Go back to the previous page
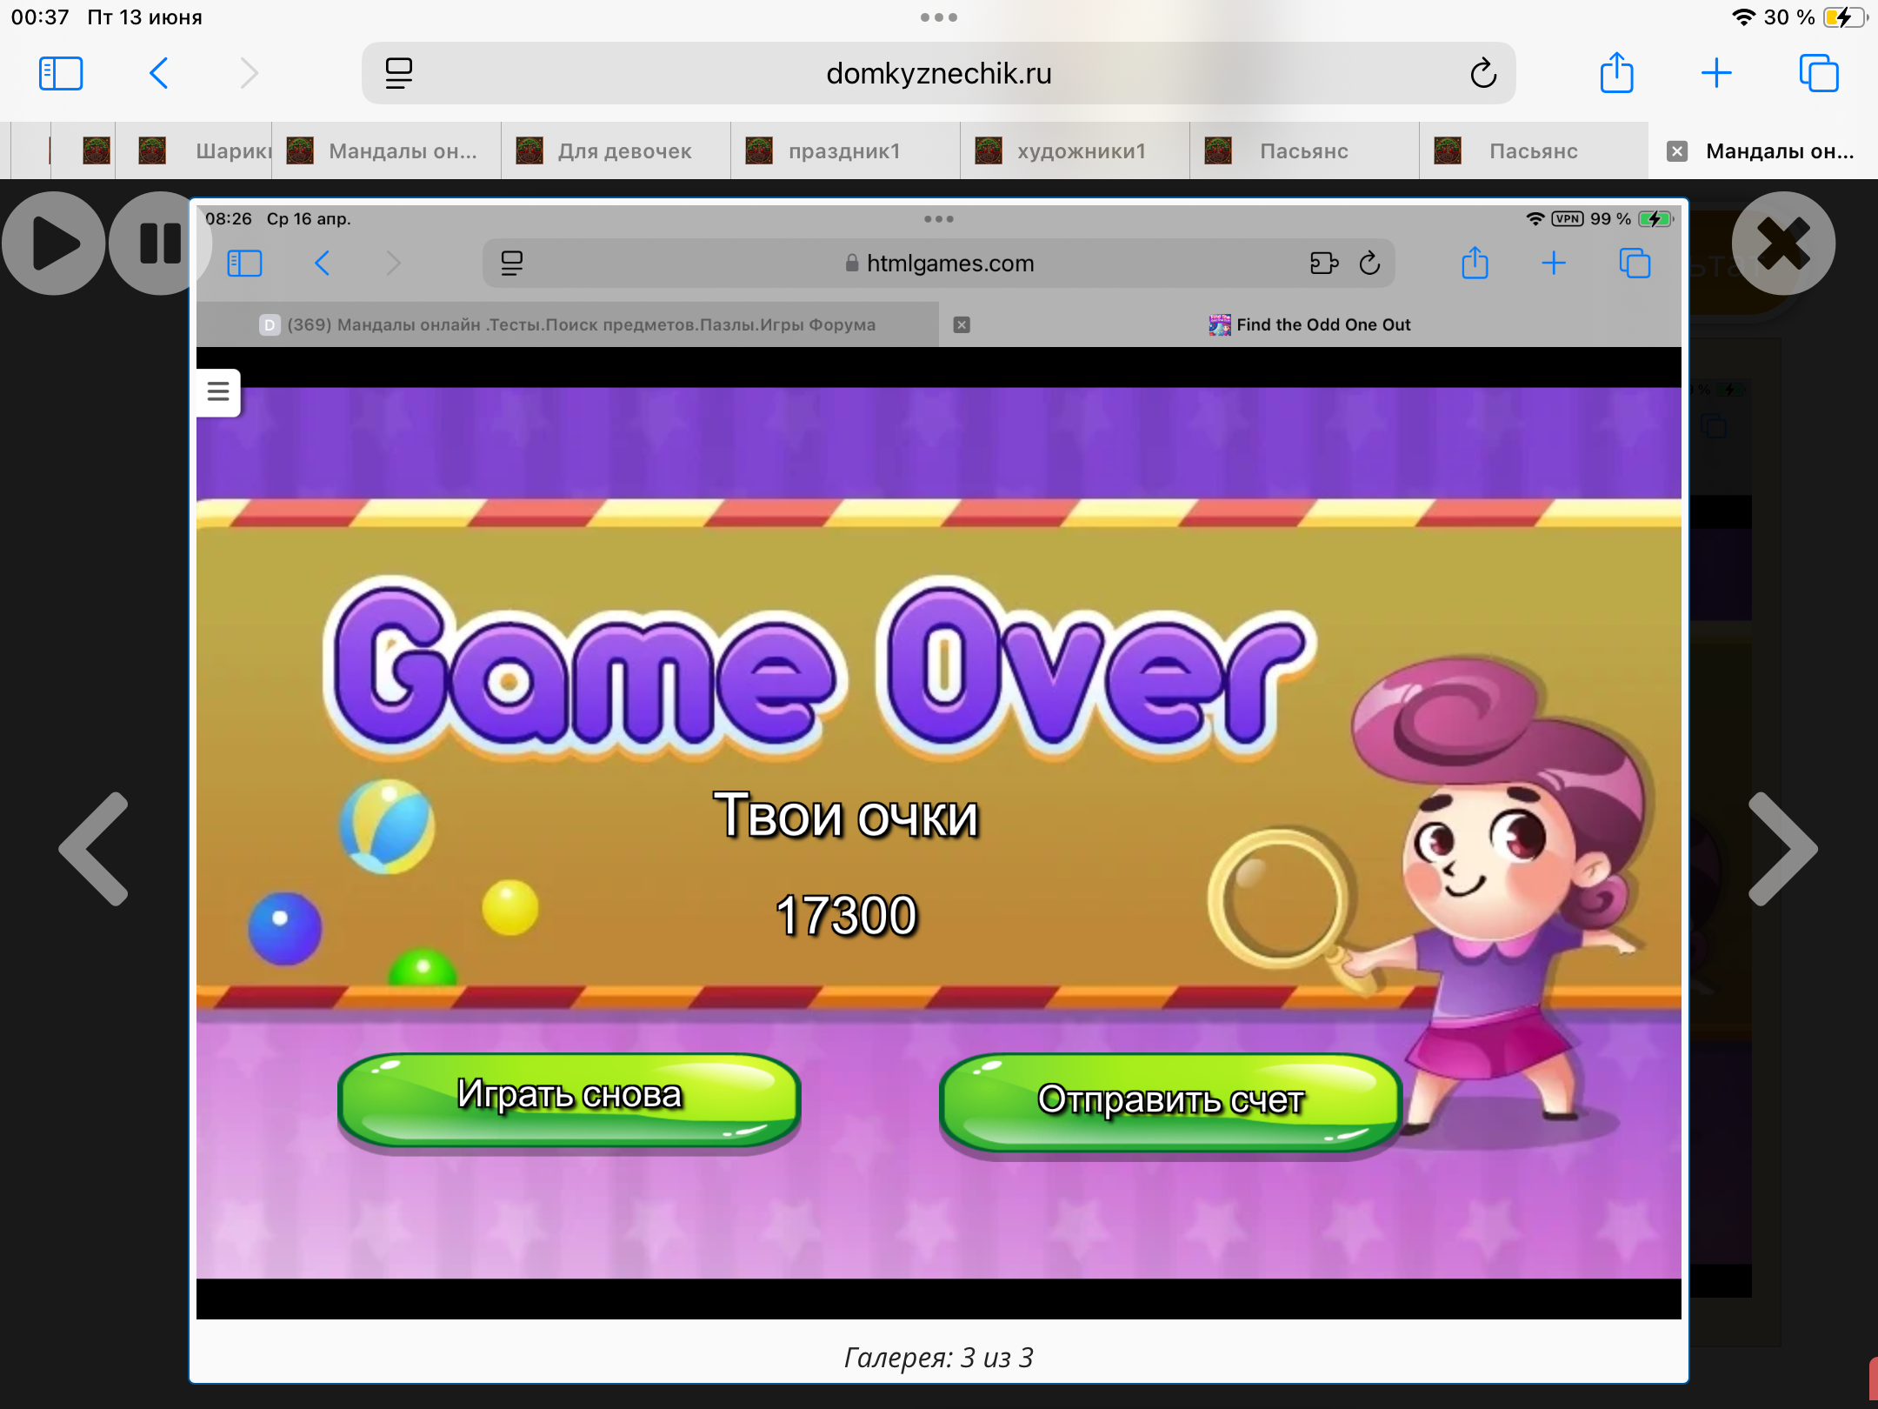The image size is (1878, 1409). click(x=158, y=73)
